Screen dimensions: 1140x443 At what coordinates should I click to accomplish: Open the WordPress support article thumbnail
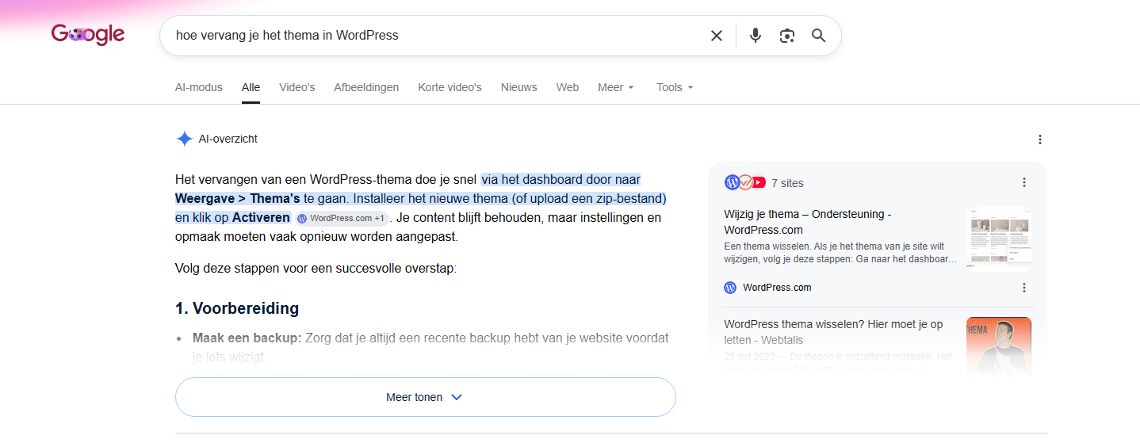(999, 239)
